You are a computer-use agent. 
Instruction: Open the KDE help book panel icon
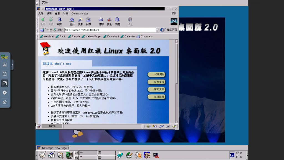[120, 155]
